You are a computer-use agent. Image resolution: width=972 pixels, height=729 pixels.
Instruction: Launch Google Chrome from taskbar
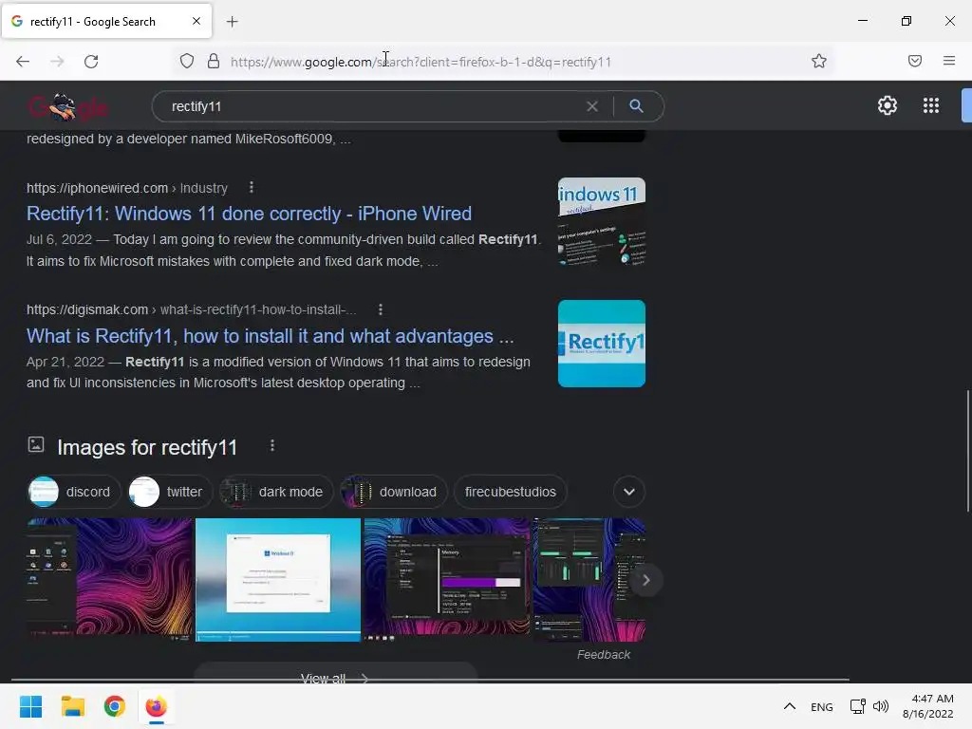pyautogui.click(x=115, y=706)
